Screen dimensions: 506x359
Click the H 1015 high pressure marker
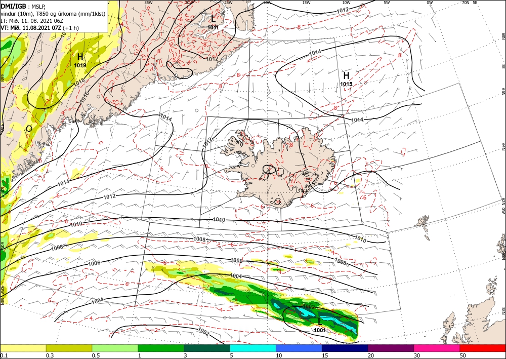point(346,79)
